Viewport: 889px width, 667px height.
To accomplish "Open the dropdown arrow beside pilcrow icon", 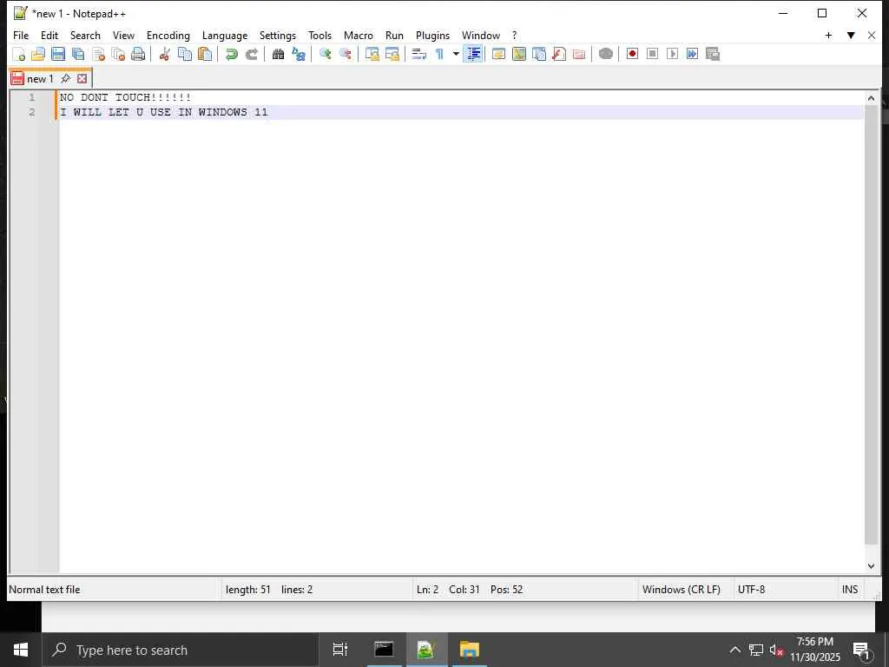I will pos(455,54).
